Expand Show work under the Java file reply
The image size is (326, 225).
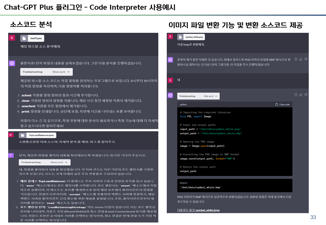point(59,162)
